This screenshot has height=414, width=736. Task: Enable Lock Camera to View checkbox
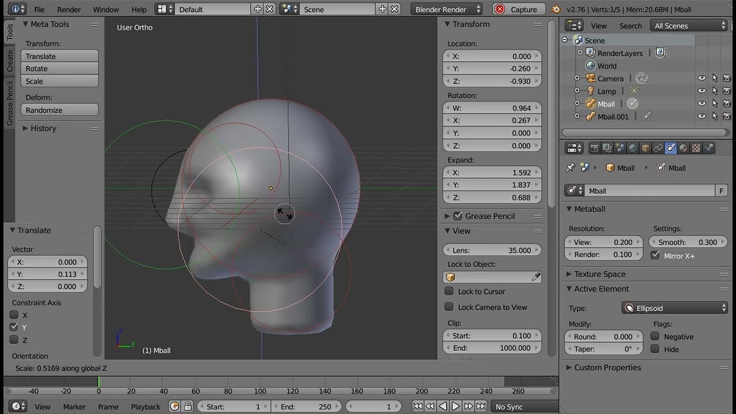(449, 307)
